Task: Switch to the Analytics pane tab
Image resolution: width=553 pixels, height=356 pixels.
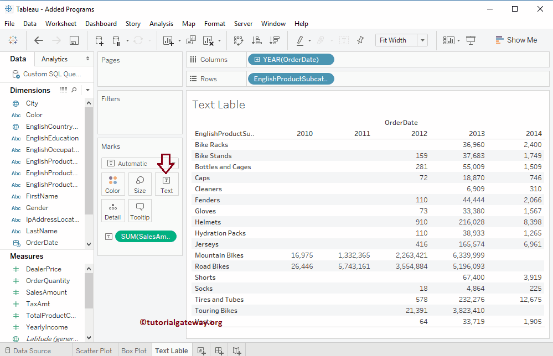Action: (x=54, y=59)
